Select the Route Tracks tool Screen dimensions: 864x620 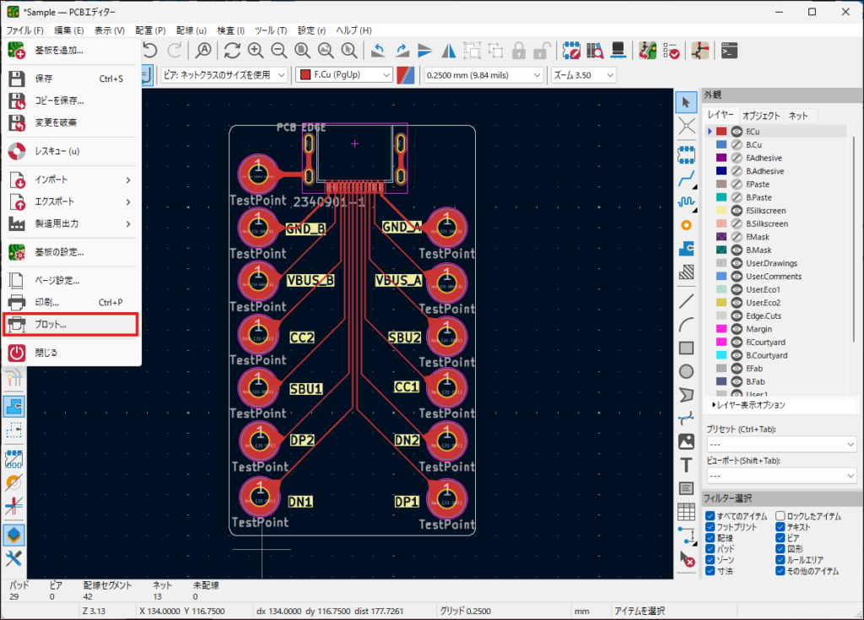[x=687, y=178]
